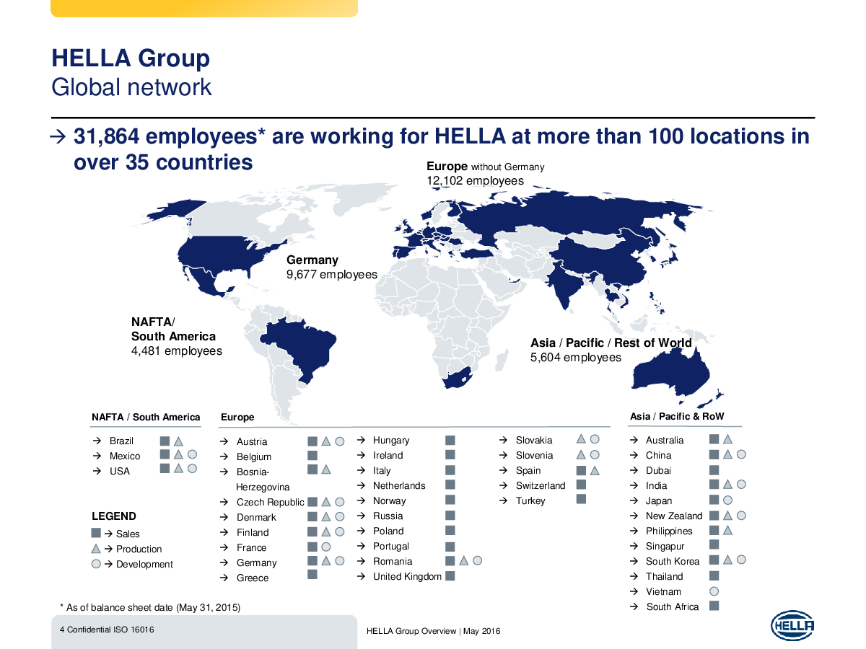This screenshot has height=649, width=866.
Task: Click Vietnam's development circle symbol
Action: click(714, 591)
